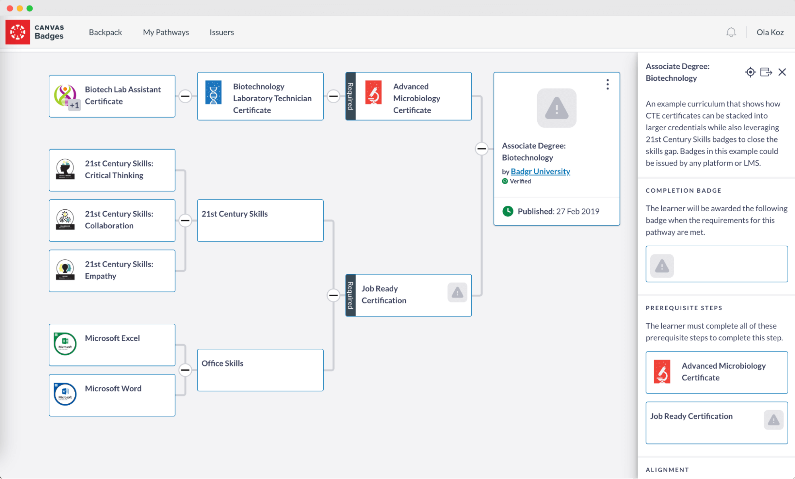This screenshot has height=479, width=795.
Task: Click the macOS yellow minimize button
Action: [x=19, y=8]
